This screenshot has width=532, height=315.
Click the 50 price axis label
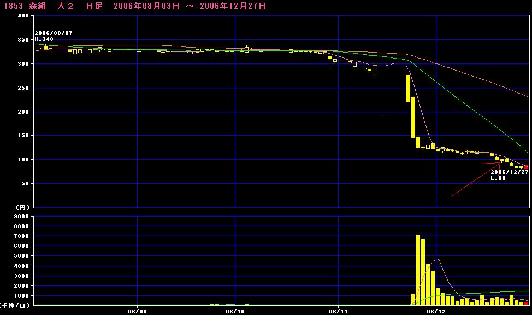pyautogui.click(x=25, y=184)
